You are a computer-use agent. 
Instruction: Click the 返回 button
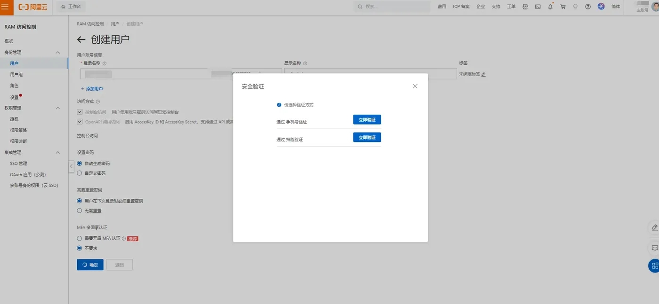click(120, 265)
